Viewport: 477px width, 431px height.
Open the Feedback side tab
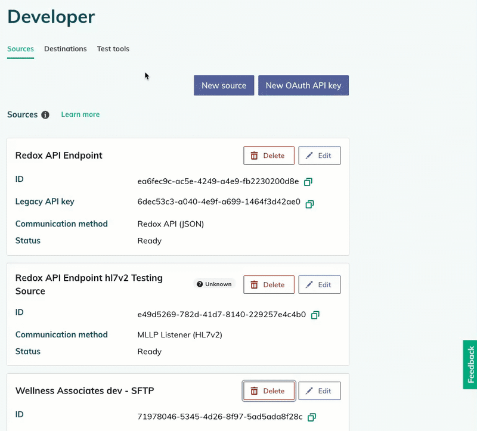coord(470,364)
